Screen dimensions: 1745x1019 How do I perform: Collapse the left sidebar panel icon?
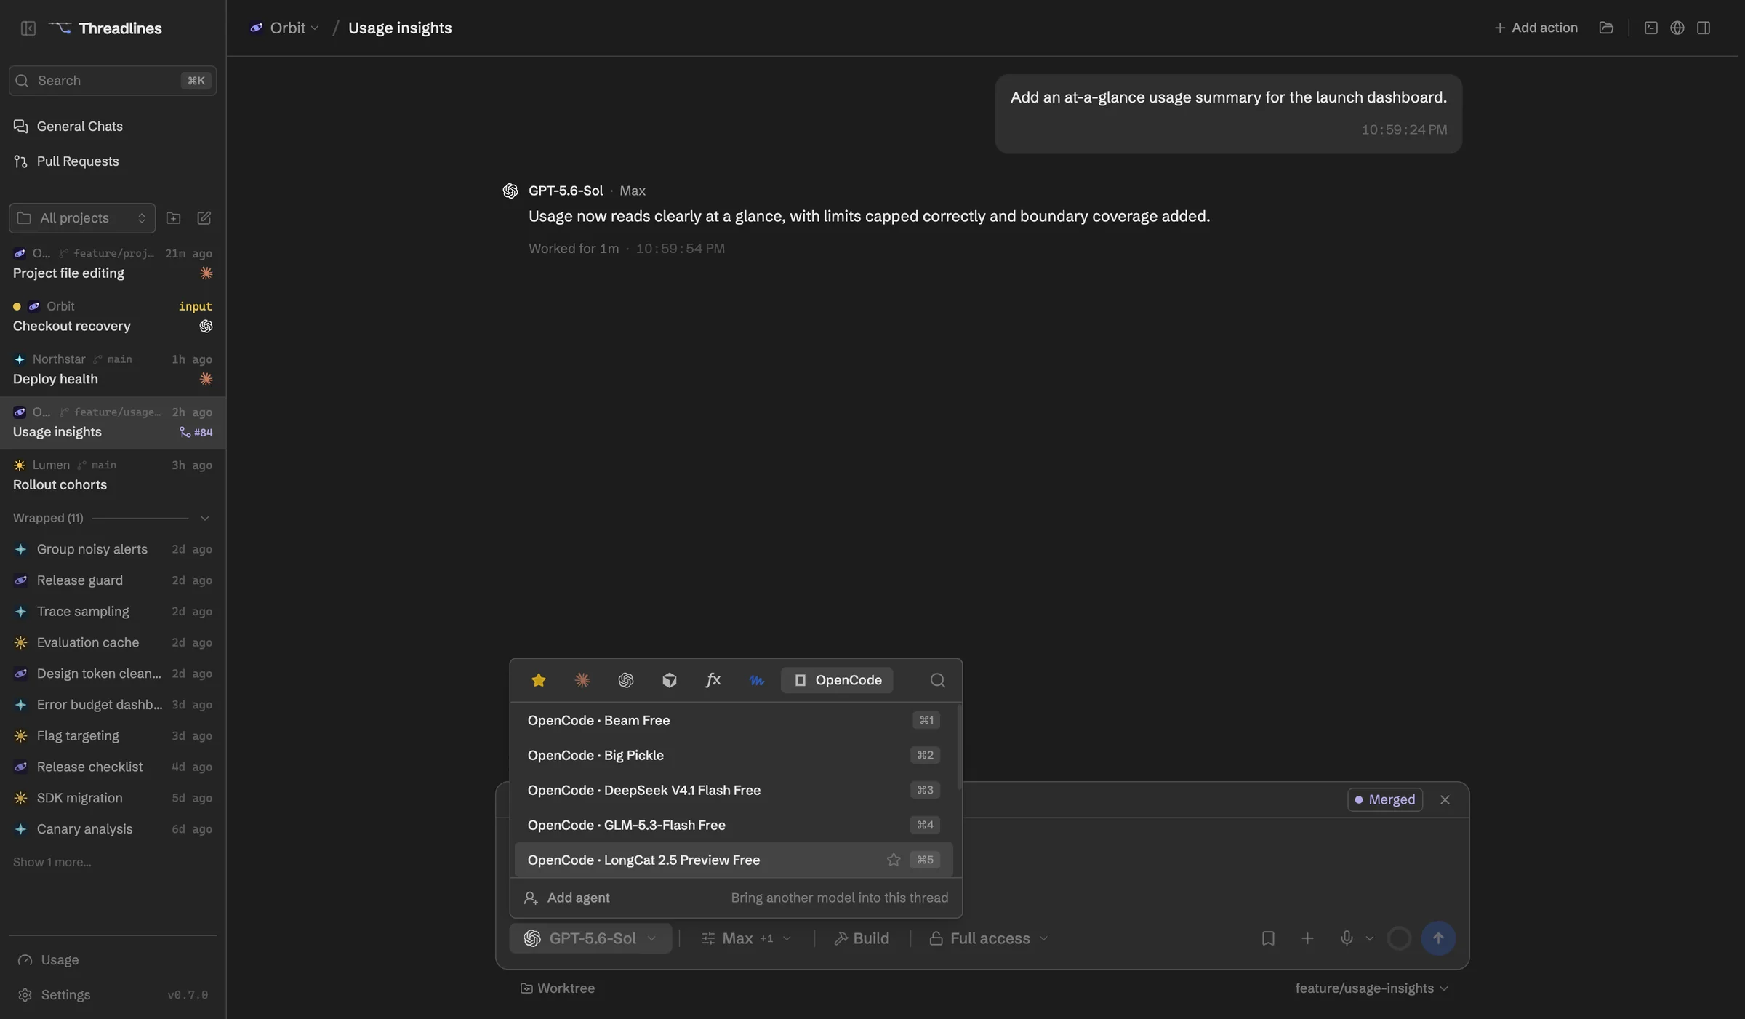pos(28,28)
